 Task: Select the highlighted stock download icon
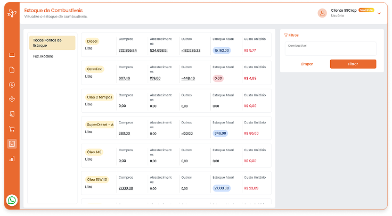click(x=12, y=144)
